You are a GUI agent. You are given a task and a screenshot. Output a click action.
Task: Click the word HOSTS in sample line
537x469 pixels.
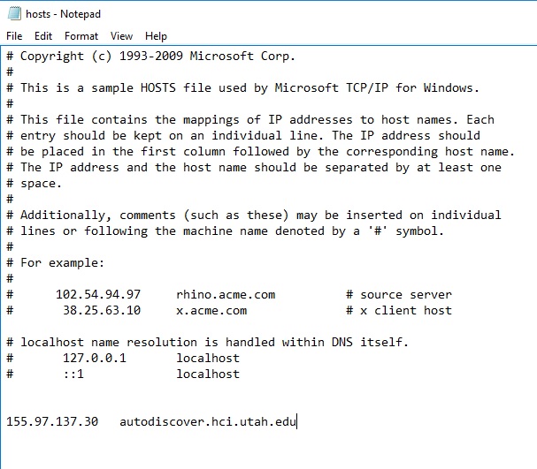point(158,87)
